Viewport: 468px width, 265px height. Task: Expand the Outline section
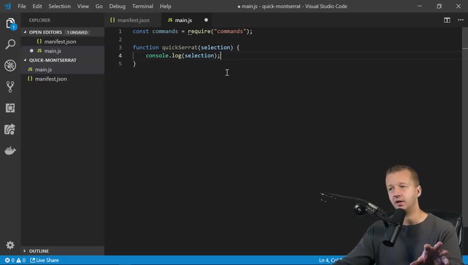39,251
